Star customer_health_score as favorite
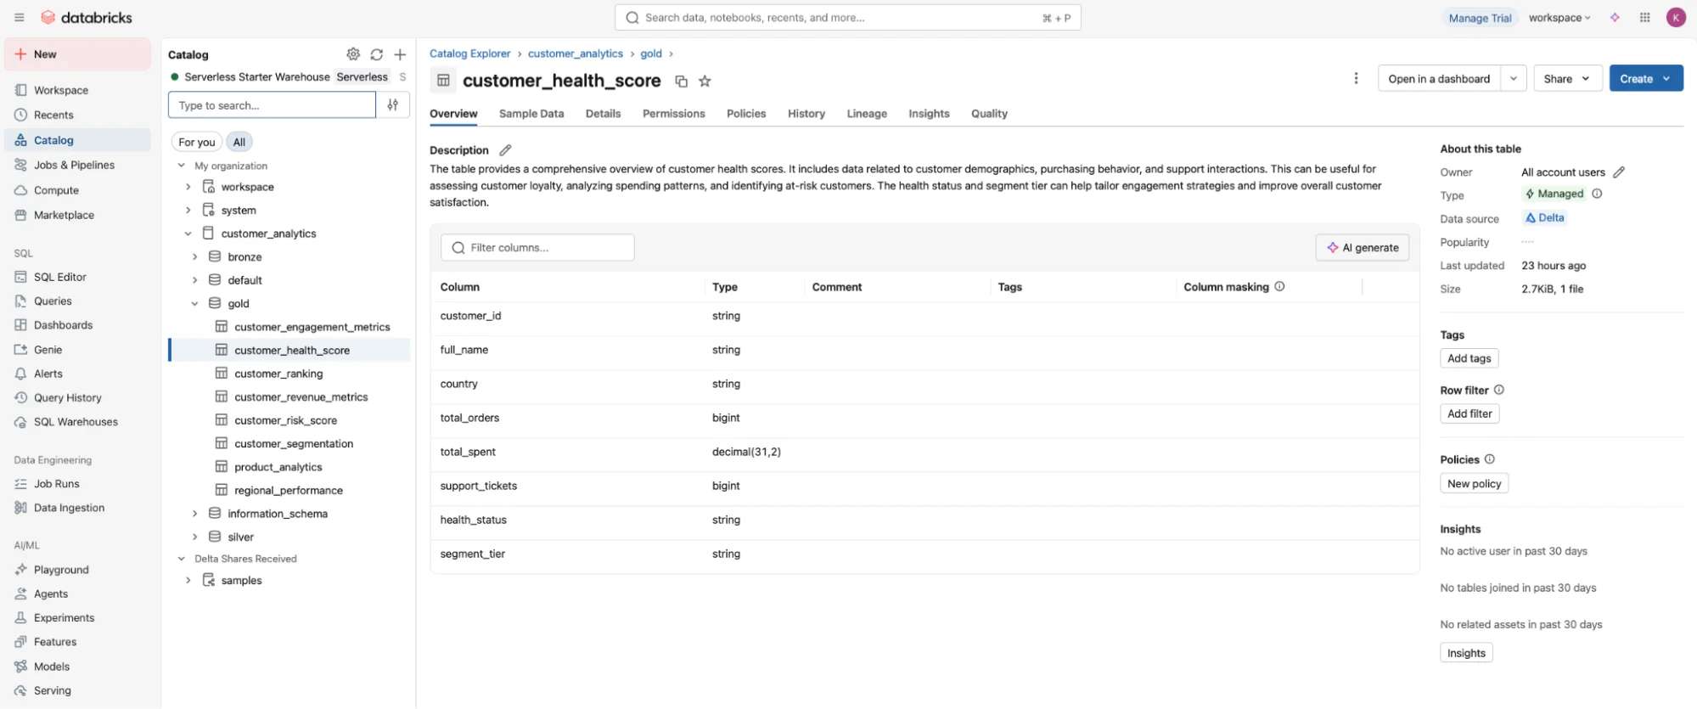The width and height of the screenshot is (1697, 709). tap(705, 82)
